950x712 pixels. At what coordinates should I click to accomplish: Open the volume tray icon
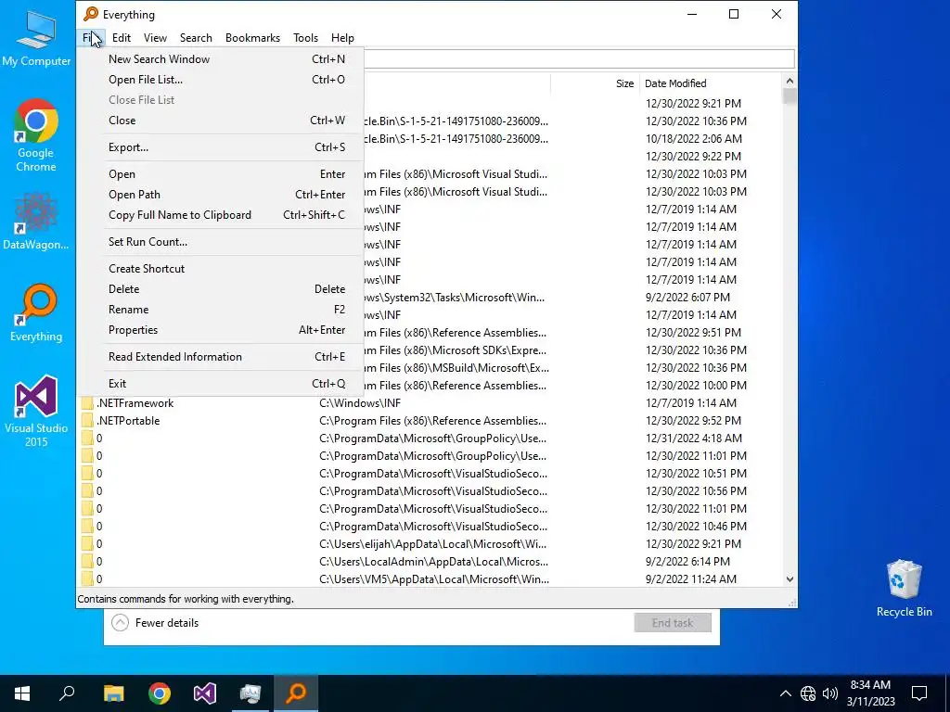pos(830,693)
